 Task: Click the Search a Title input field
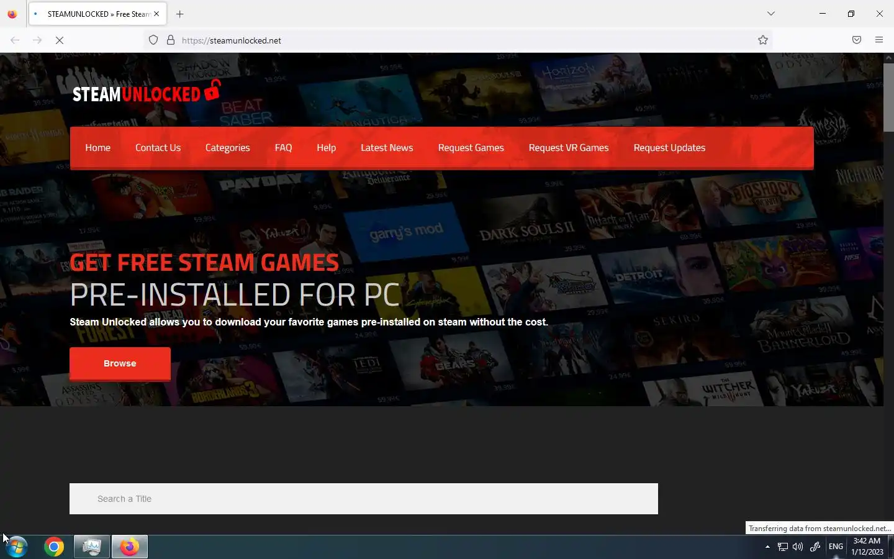[x=364, y=499]
